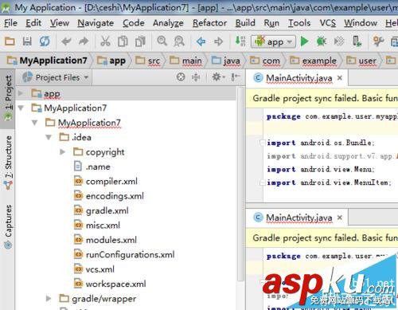The width and height of the screenshot is (398, 310).
Task: Click the Copy icon in toolbar
Action: point(123,41)
